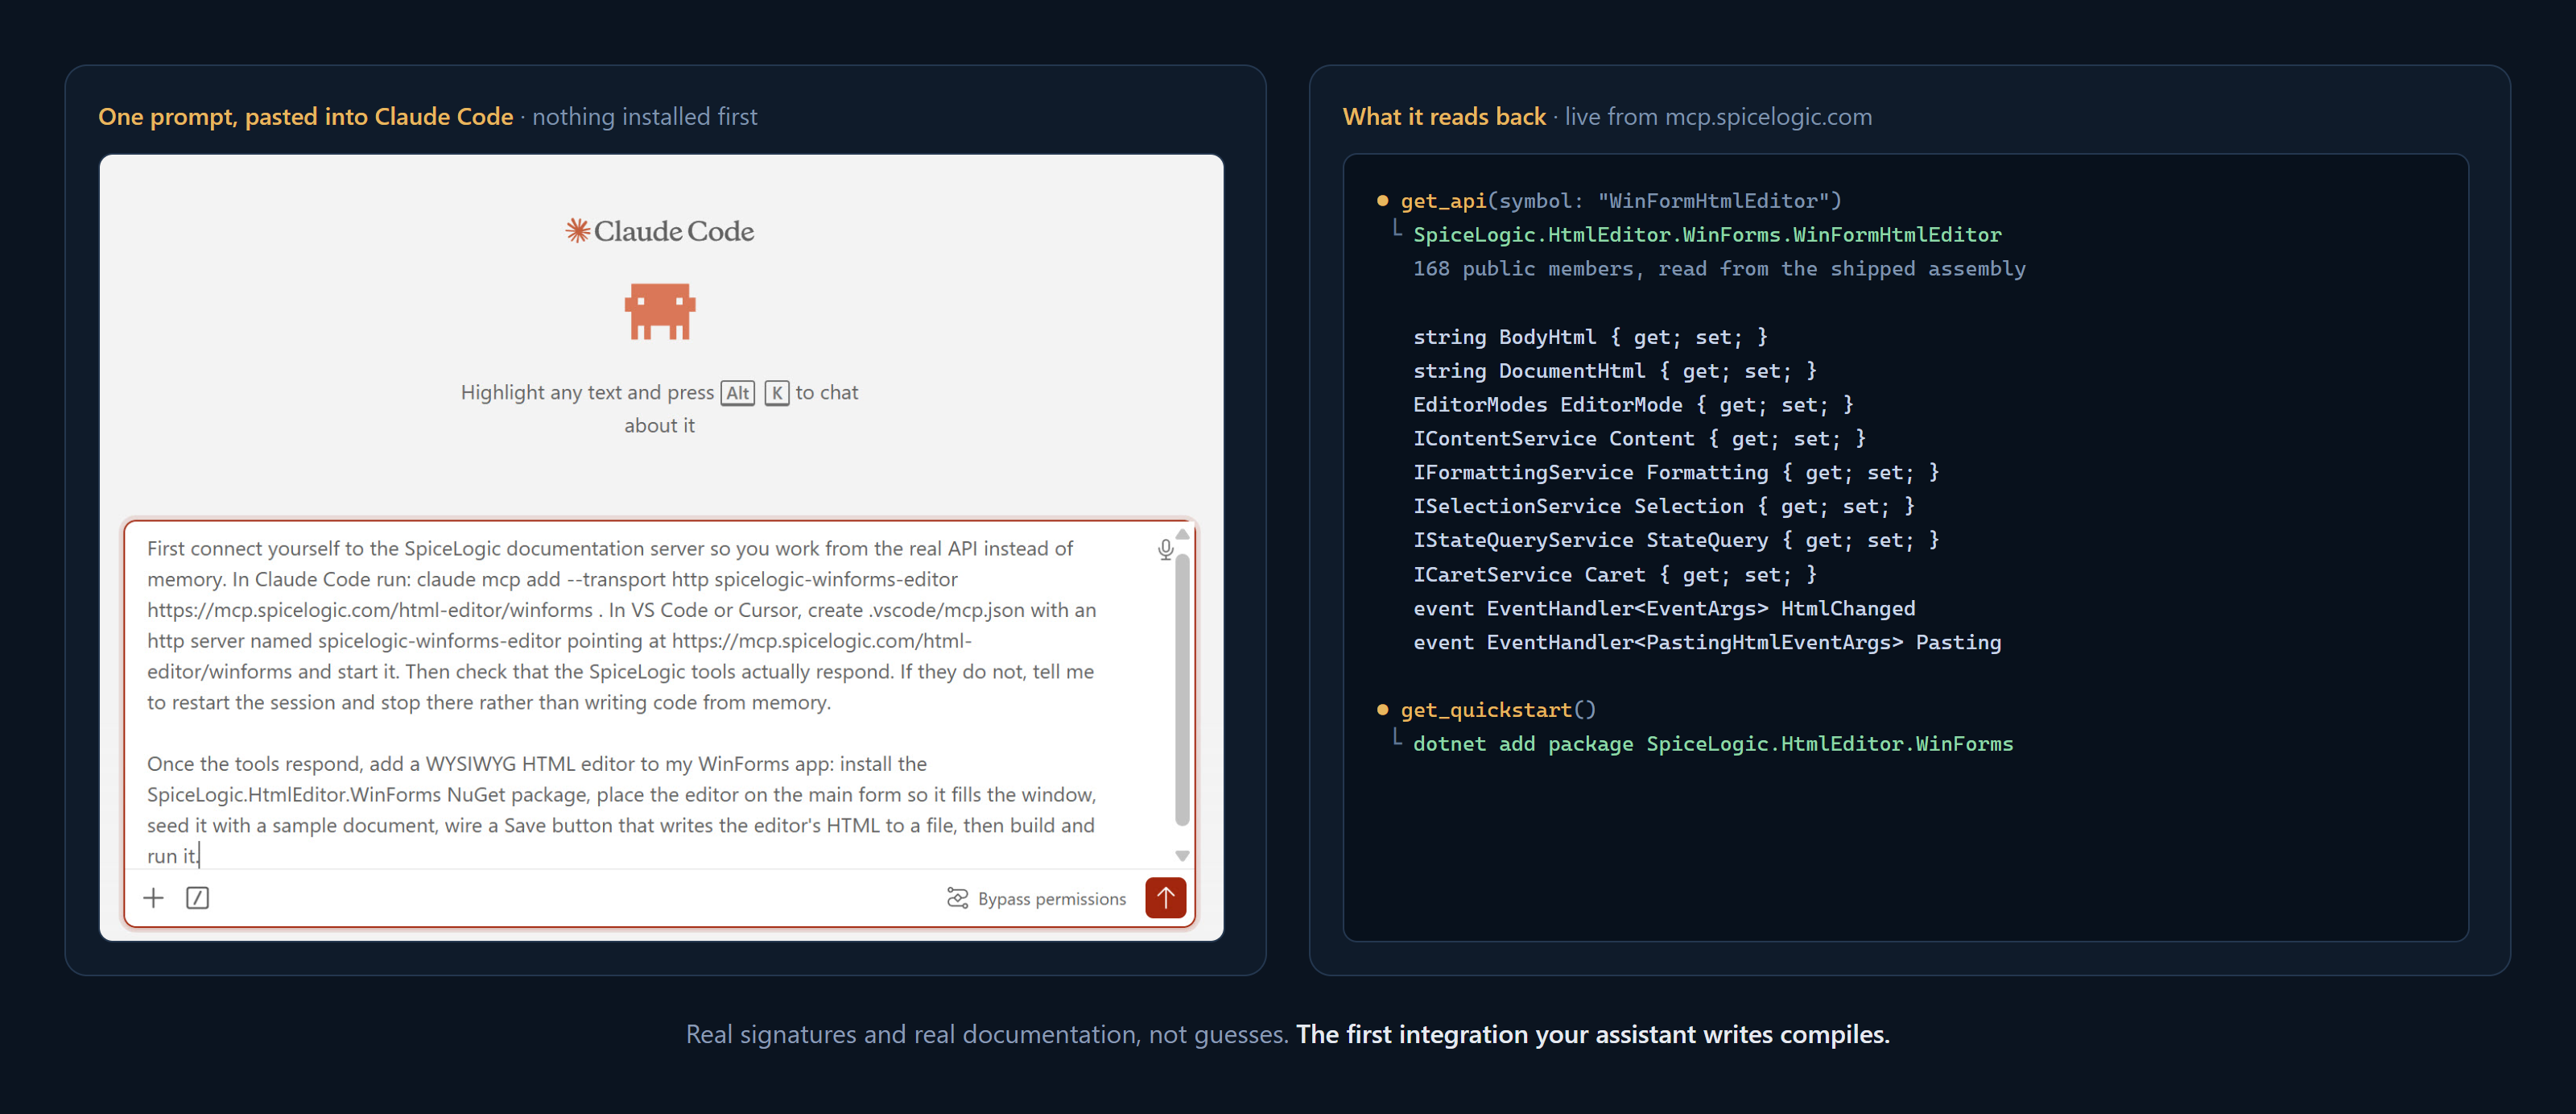Click the prompt scrollbar up arrow
Viewport: 2576px width, 1114px height.
click(1182, 535)
